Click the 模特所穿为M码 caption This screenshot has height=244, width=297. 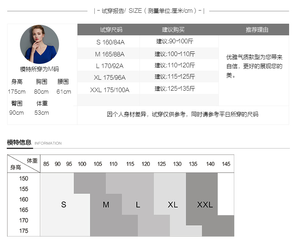point(39,69)
